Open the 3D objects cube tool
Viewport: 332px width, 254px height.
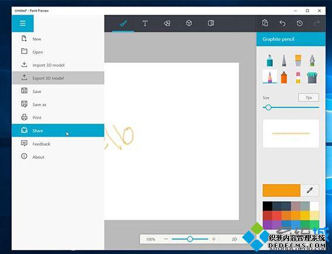point(189,23)
